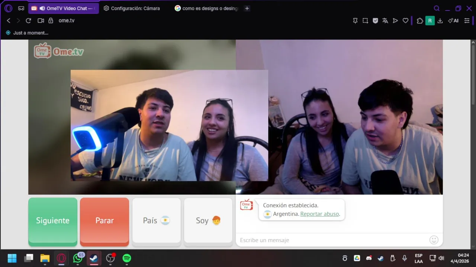Open the player send arrow icon

tap(395, 21)
